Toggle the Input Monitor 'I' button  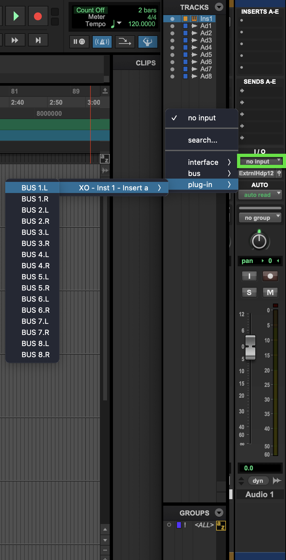click(x=249, y=276)
